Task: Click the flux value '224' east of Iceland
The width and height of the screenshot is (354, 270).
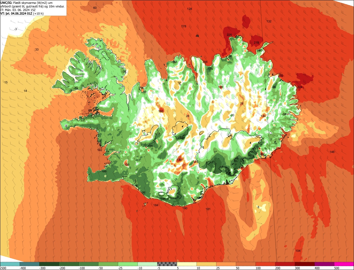Action: click(300, 87)
